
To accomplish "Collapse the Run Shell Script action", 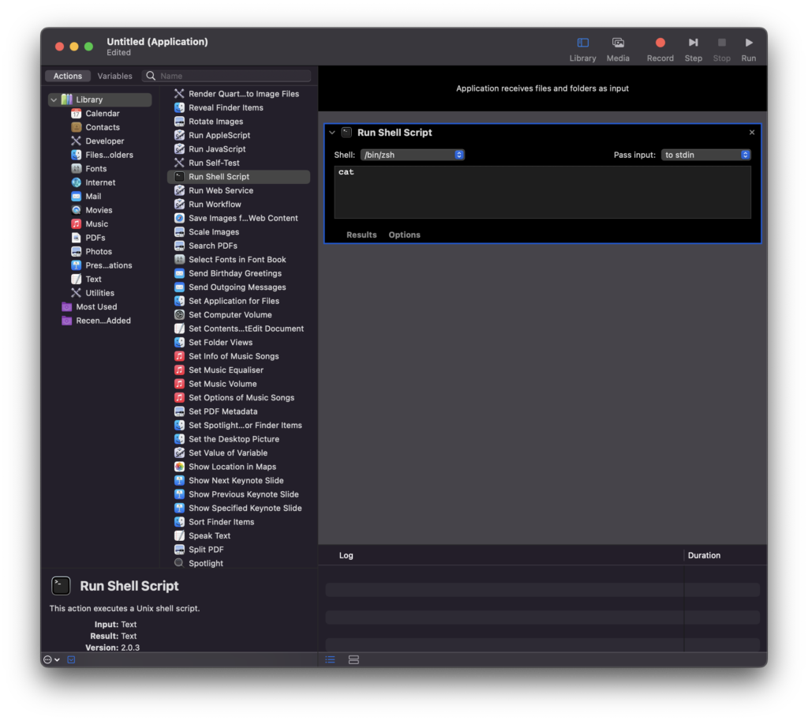I will pyautogui.click(x=332, y=133).
